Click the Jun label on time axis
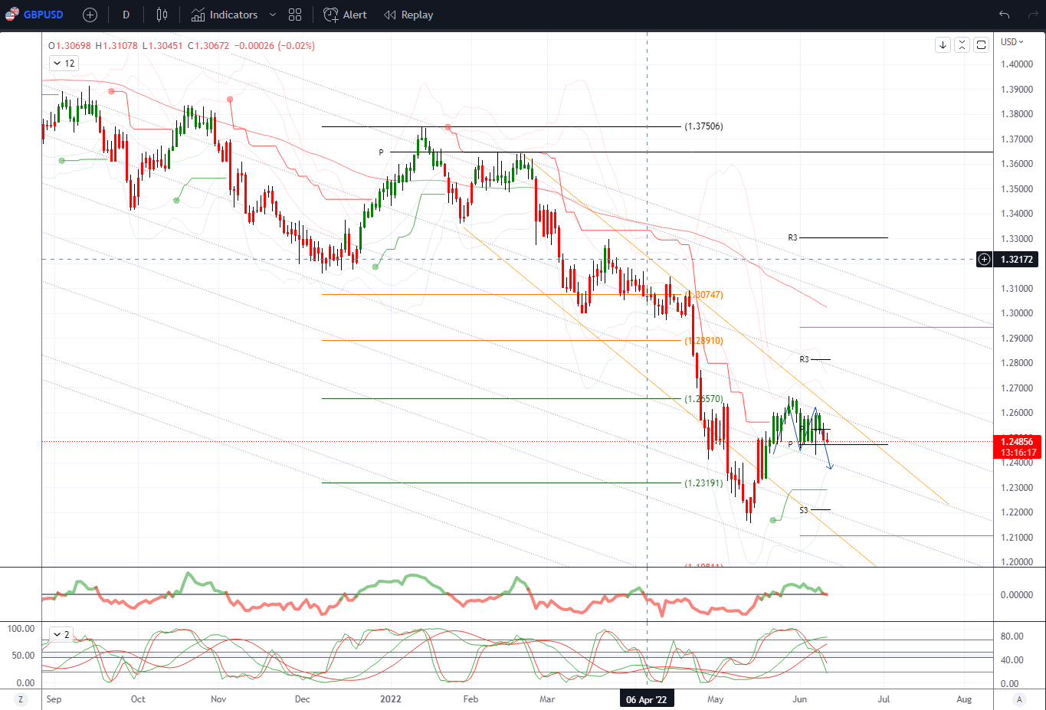This screenshot has width=1046, height=710. tap(799, 699)
